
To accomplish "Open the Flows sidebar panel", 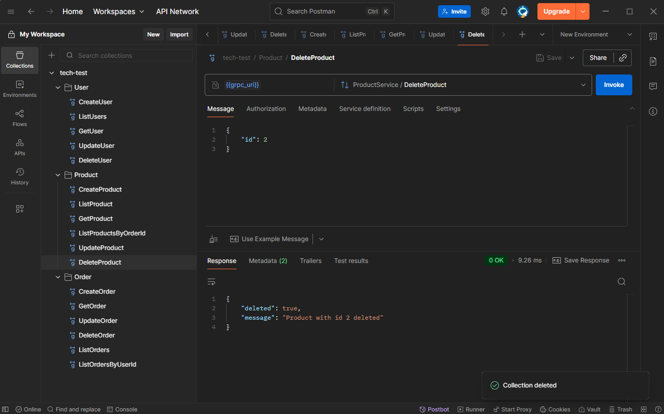I will pyautogui.click(x=20, y=118).
